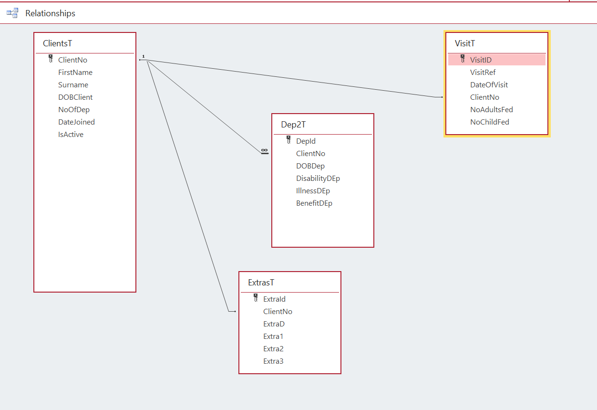This screenshot has height=410, width=597.
Task: Select the ExtrasT table title
Action: click(261, 283)
